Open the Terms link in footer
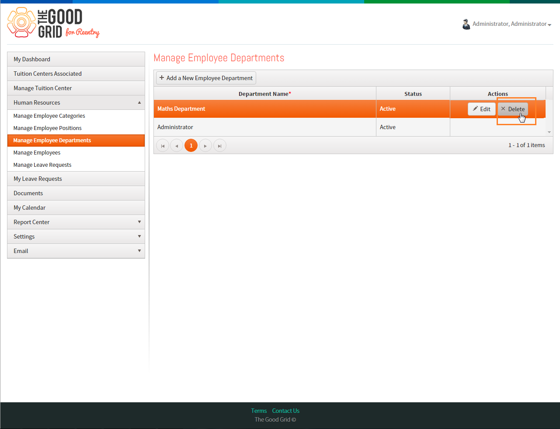This screenshot has height=429, width=560. pyautogui.click(x=259, y=411)
